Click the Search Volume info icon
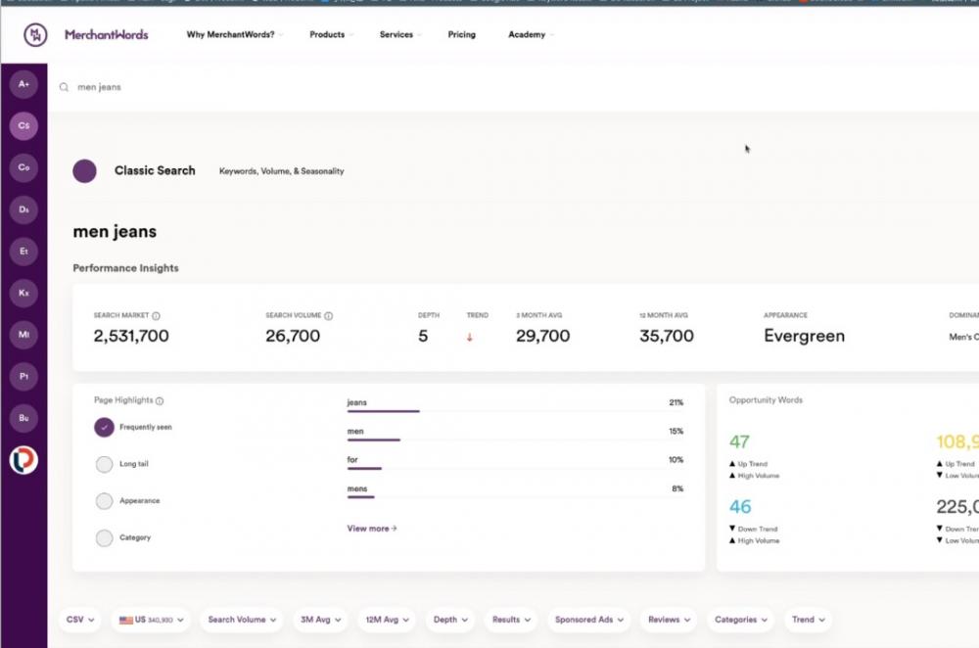Viewport: 979px width, 648px height. (x=328, y=316)
